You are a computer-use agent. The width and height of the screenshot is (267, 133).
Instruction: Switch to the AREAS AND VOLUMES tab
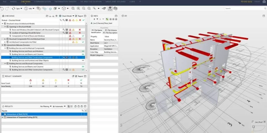pyautogui.click(x=115, y=1)
